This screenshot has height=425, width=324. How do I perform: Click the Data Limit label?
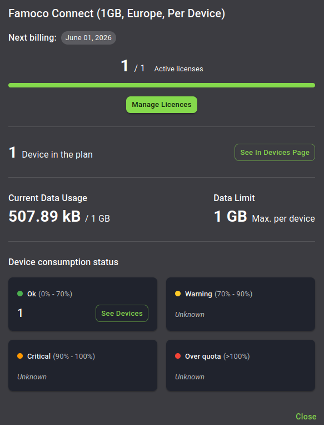(234, 198)
